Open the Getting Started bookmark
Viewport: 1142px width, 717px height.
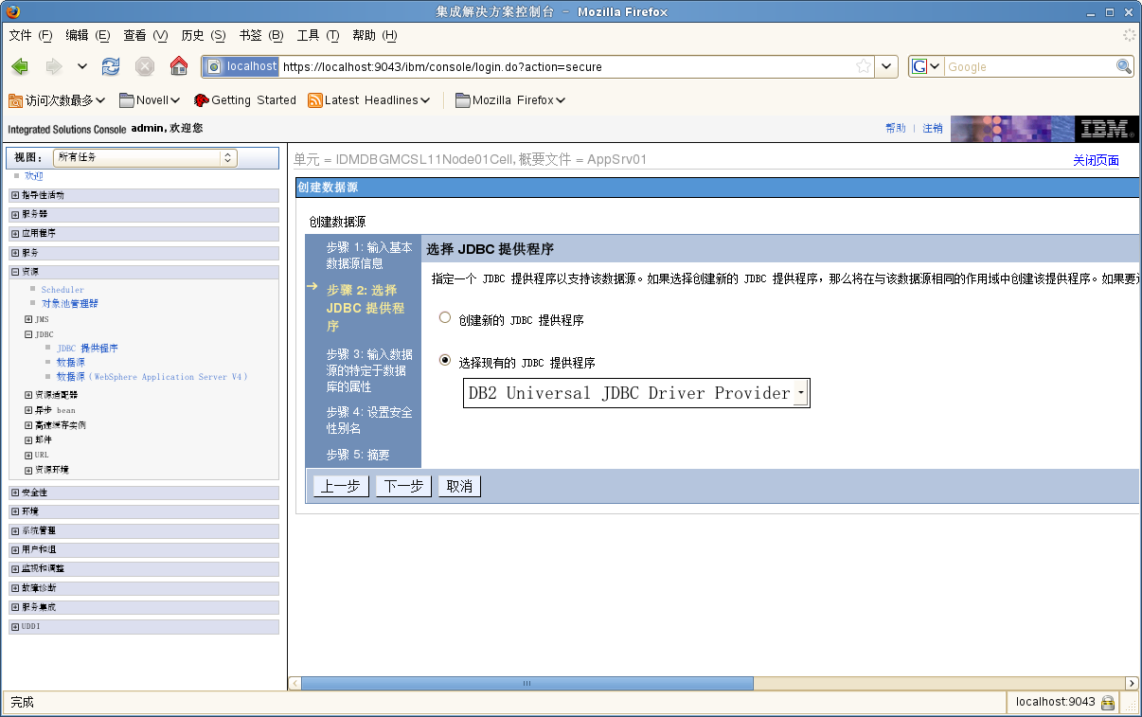pyautogui.click(x=244, y=100)
